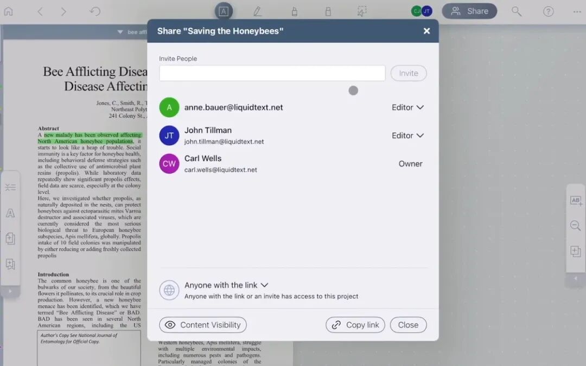The width and height of the screenshot is (586, 366).
Task: Close the Share dialog with the X
Action: point(427,31)
